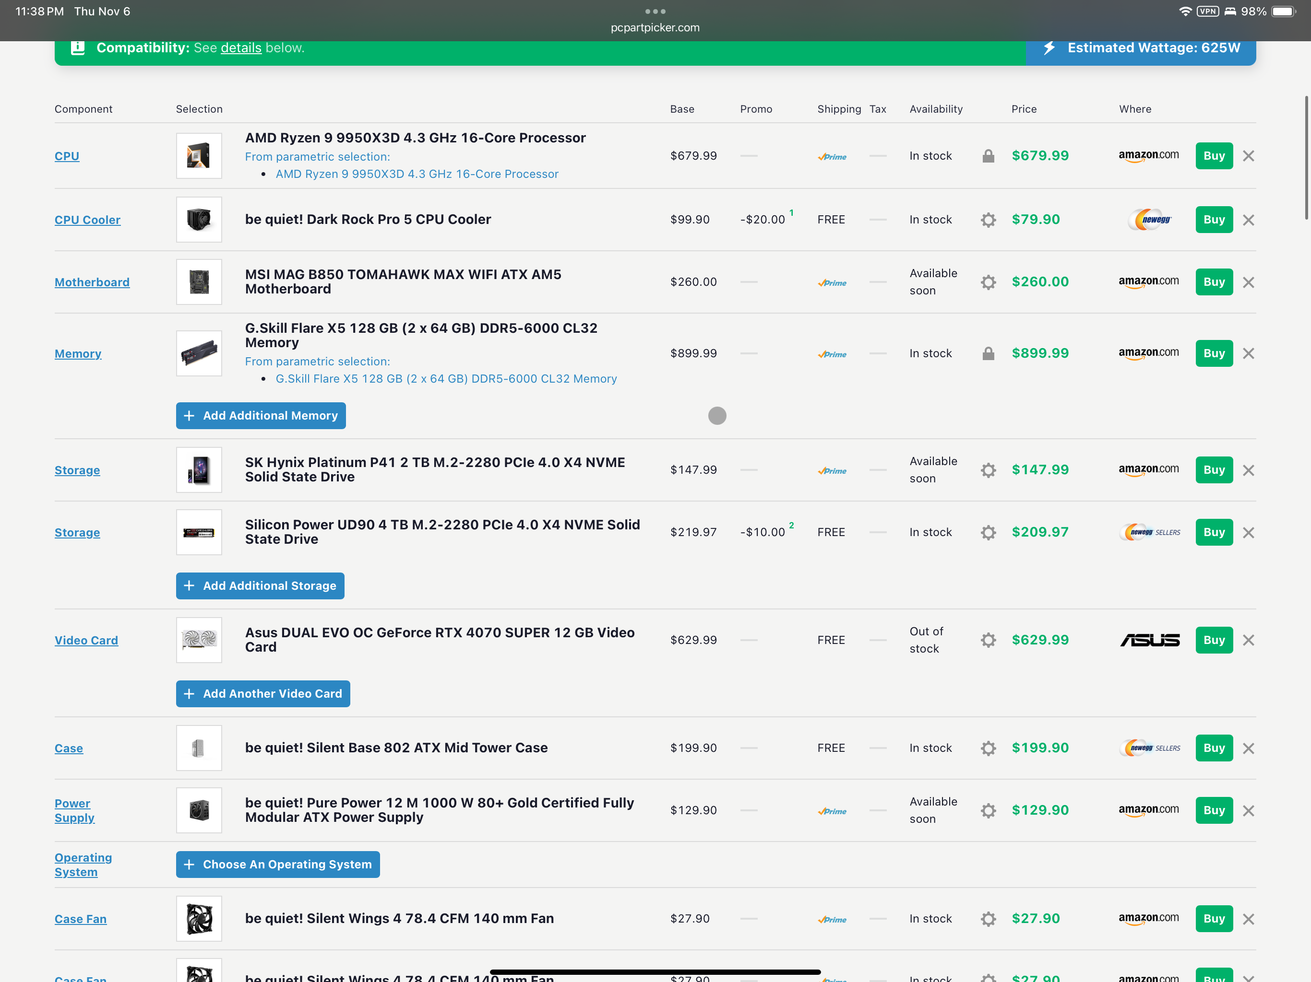Click the Estimated Wattage lightning icon
The width and height of the screenshot is (1311, 982).
[x=1049, y=48]
